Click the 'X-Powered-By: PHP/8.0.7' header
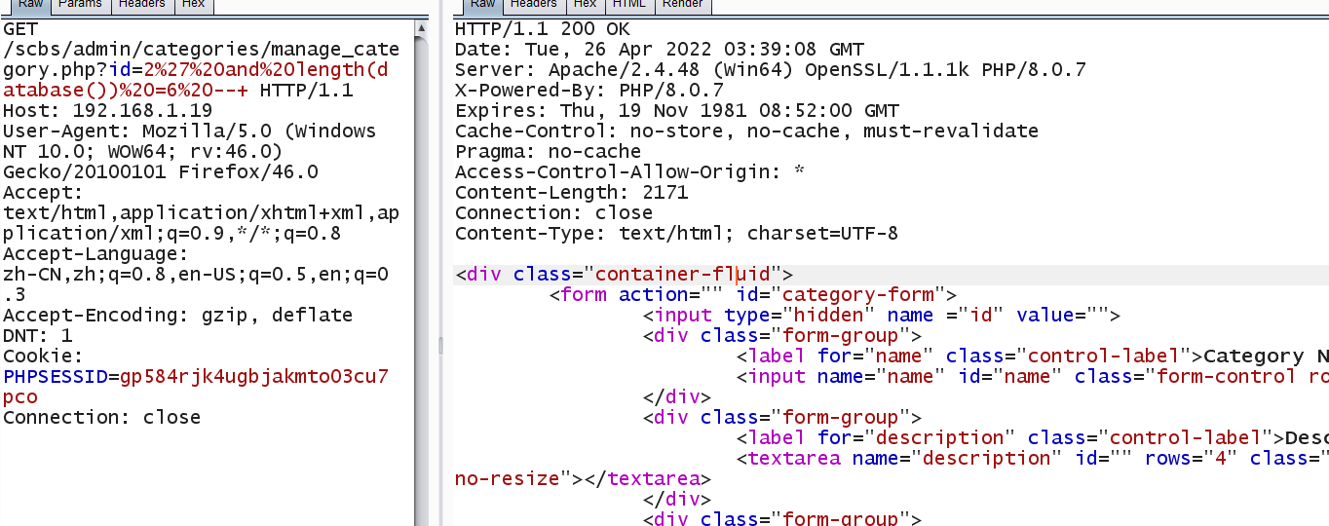The height and width of the screenshot is (526, 1329). 589,90
